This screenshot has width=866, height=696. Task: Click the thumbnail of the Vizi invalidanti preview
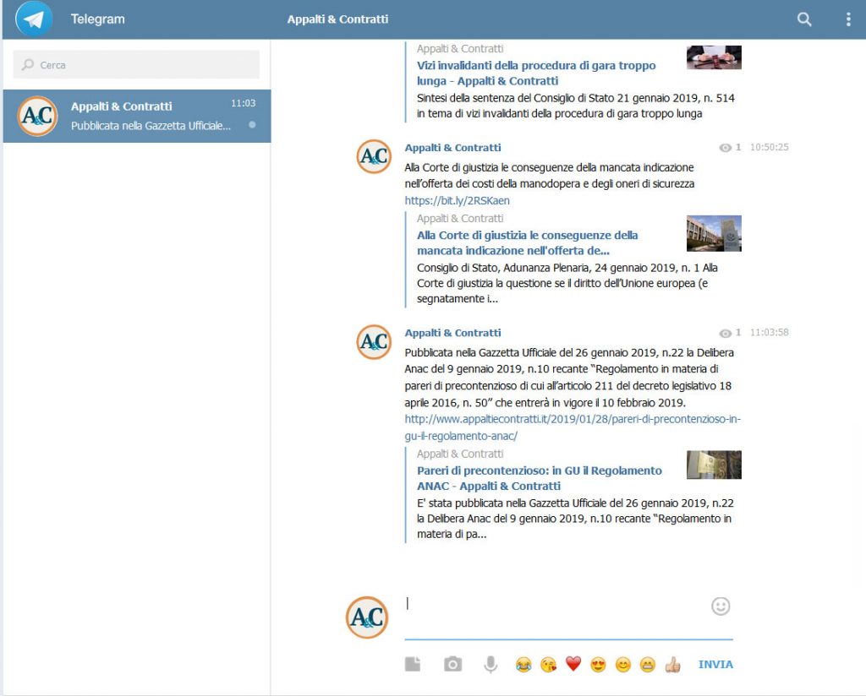[714, 57]
